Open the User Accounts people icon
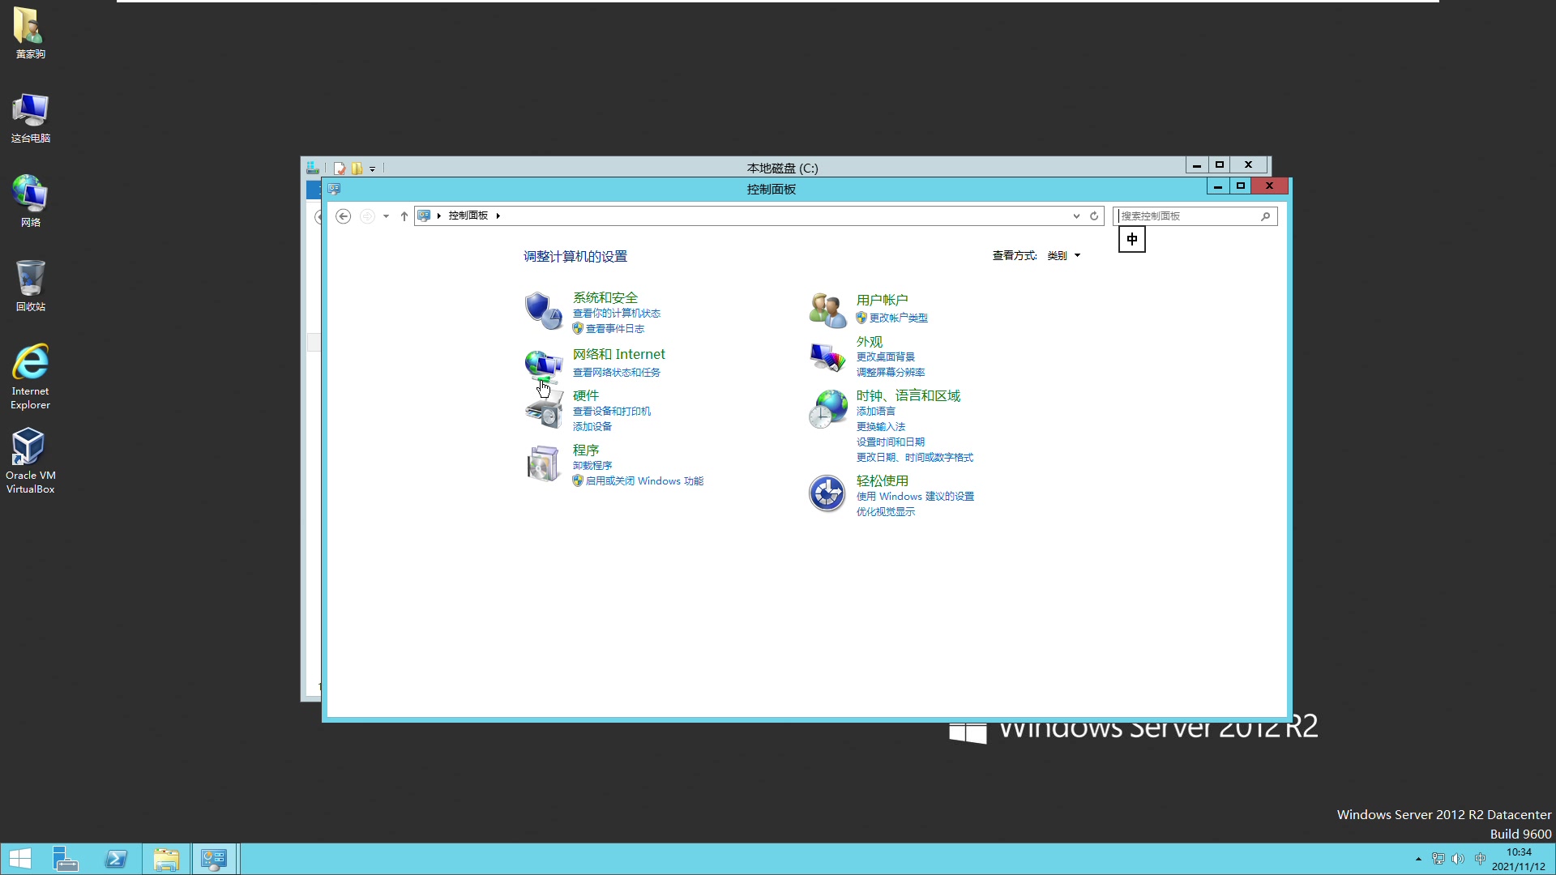Viewport: 1556px width, 875px height. pos(827,311)
